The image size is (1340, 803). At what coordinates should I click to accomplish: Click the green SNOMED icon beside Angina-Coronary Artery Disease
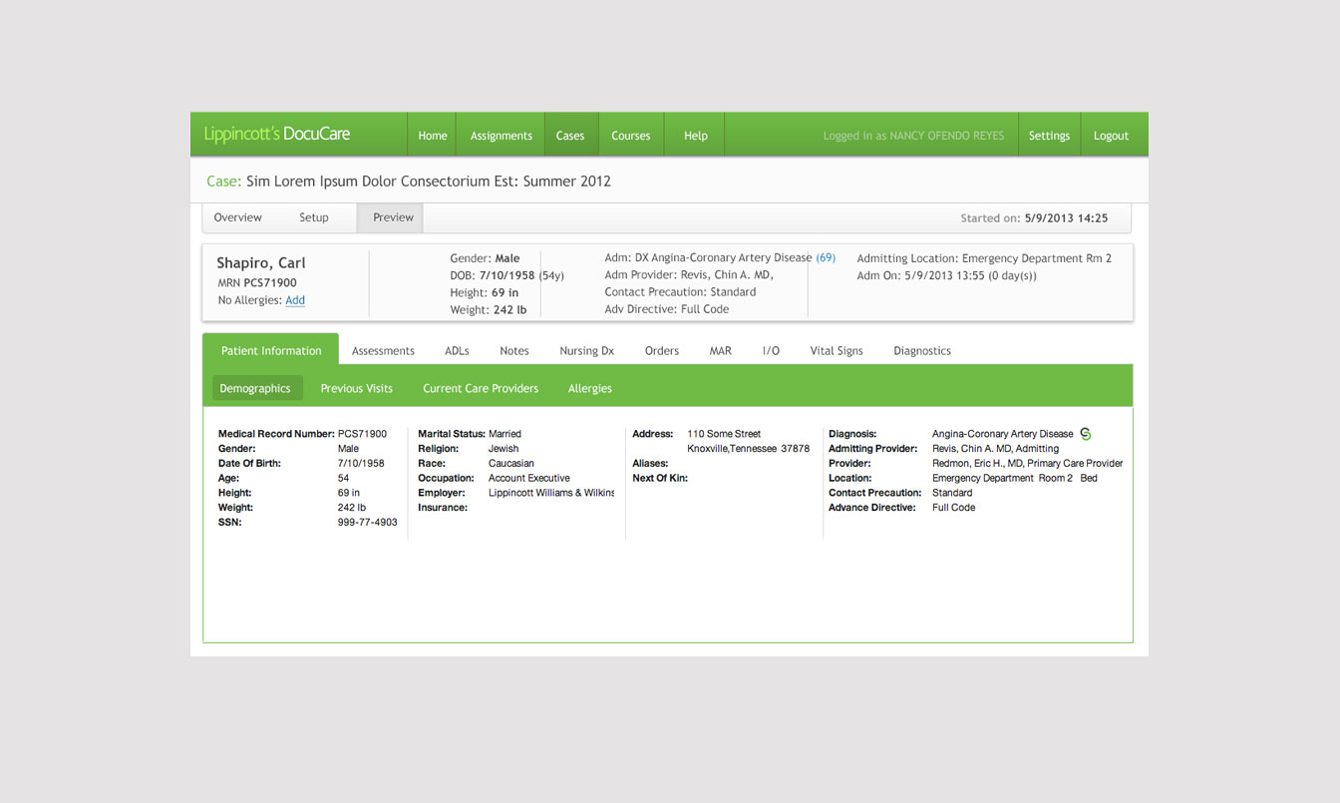point(1086,433)
